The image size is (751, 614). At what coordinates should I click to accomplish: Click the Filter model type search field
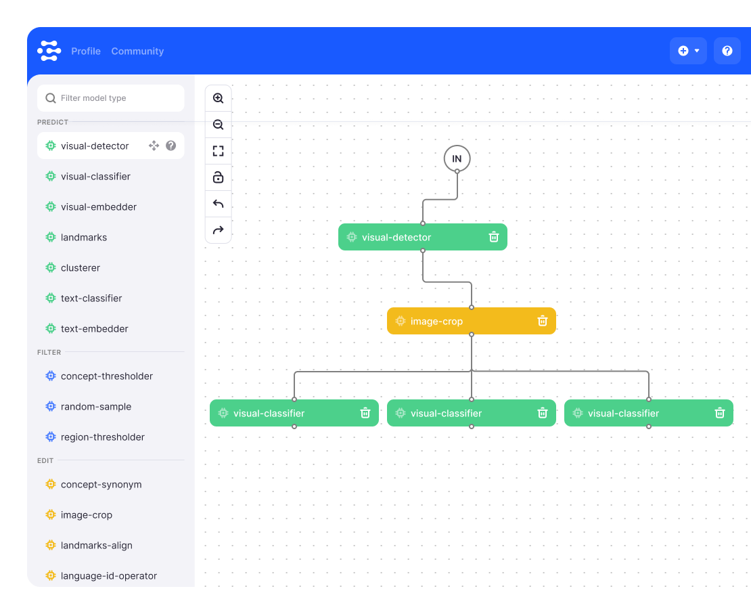tap(111, 98)
